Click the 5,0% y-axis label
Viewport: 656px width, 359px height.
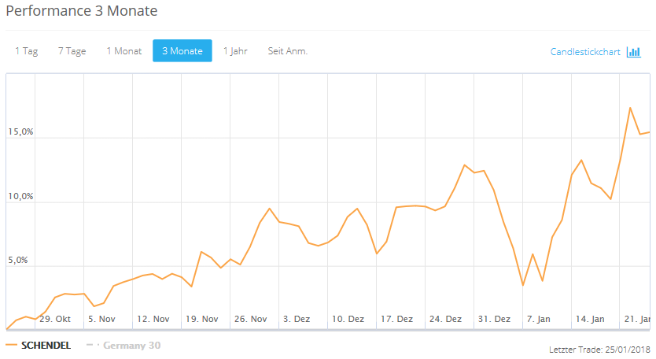pos(21,261)
